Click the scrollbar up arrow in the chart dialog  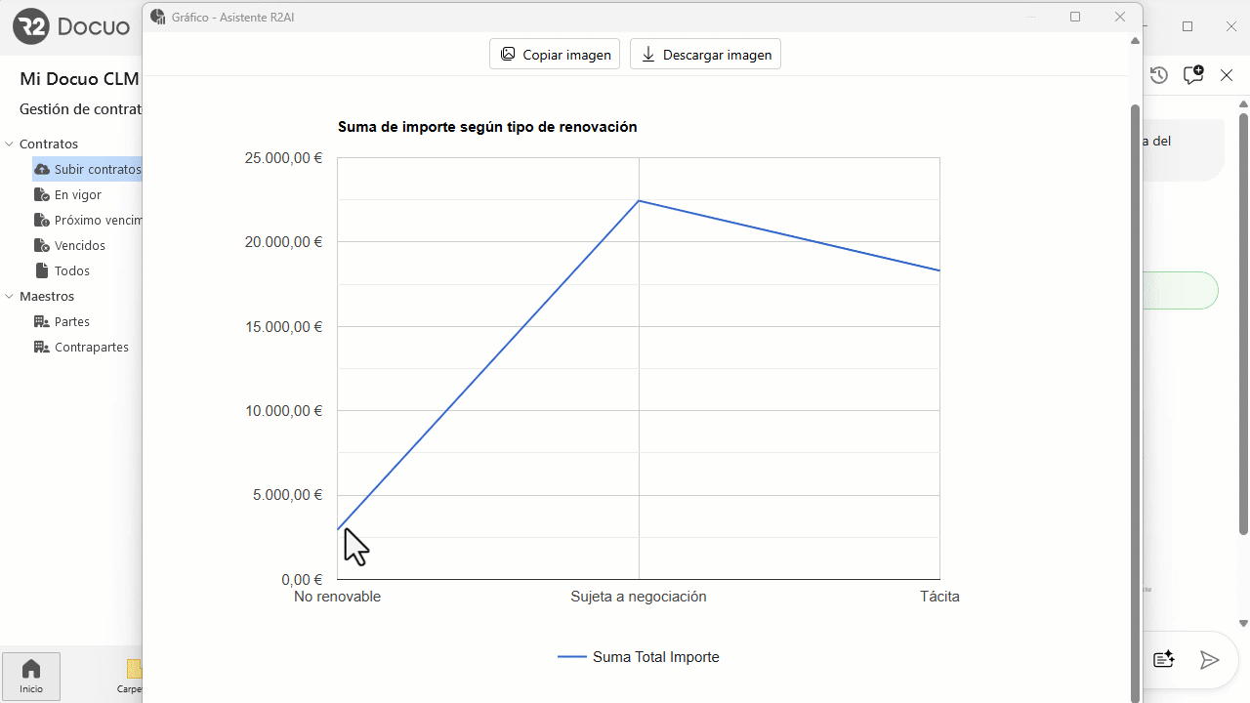point(1135,40)
